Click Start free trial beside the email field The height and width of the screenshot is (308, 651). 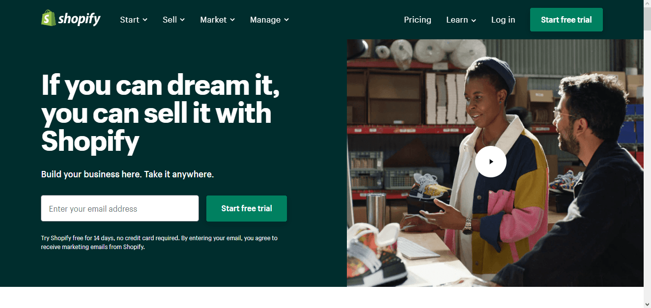pyautogui.click(x=247, y=208)
